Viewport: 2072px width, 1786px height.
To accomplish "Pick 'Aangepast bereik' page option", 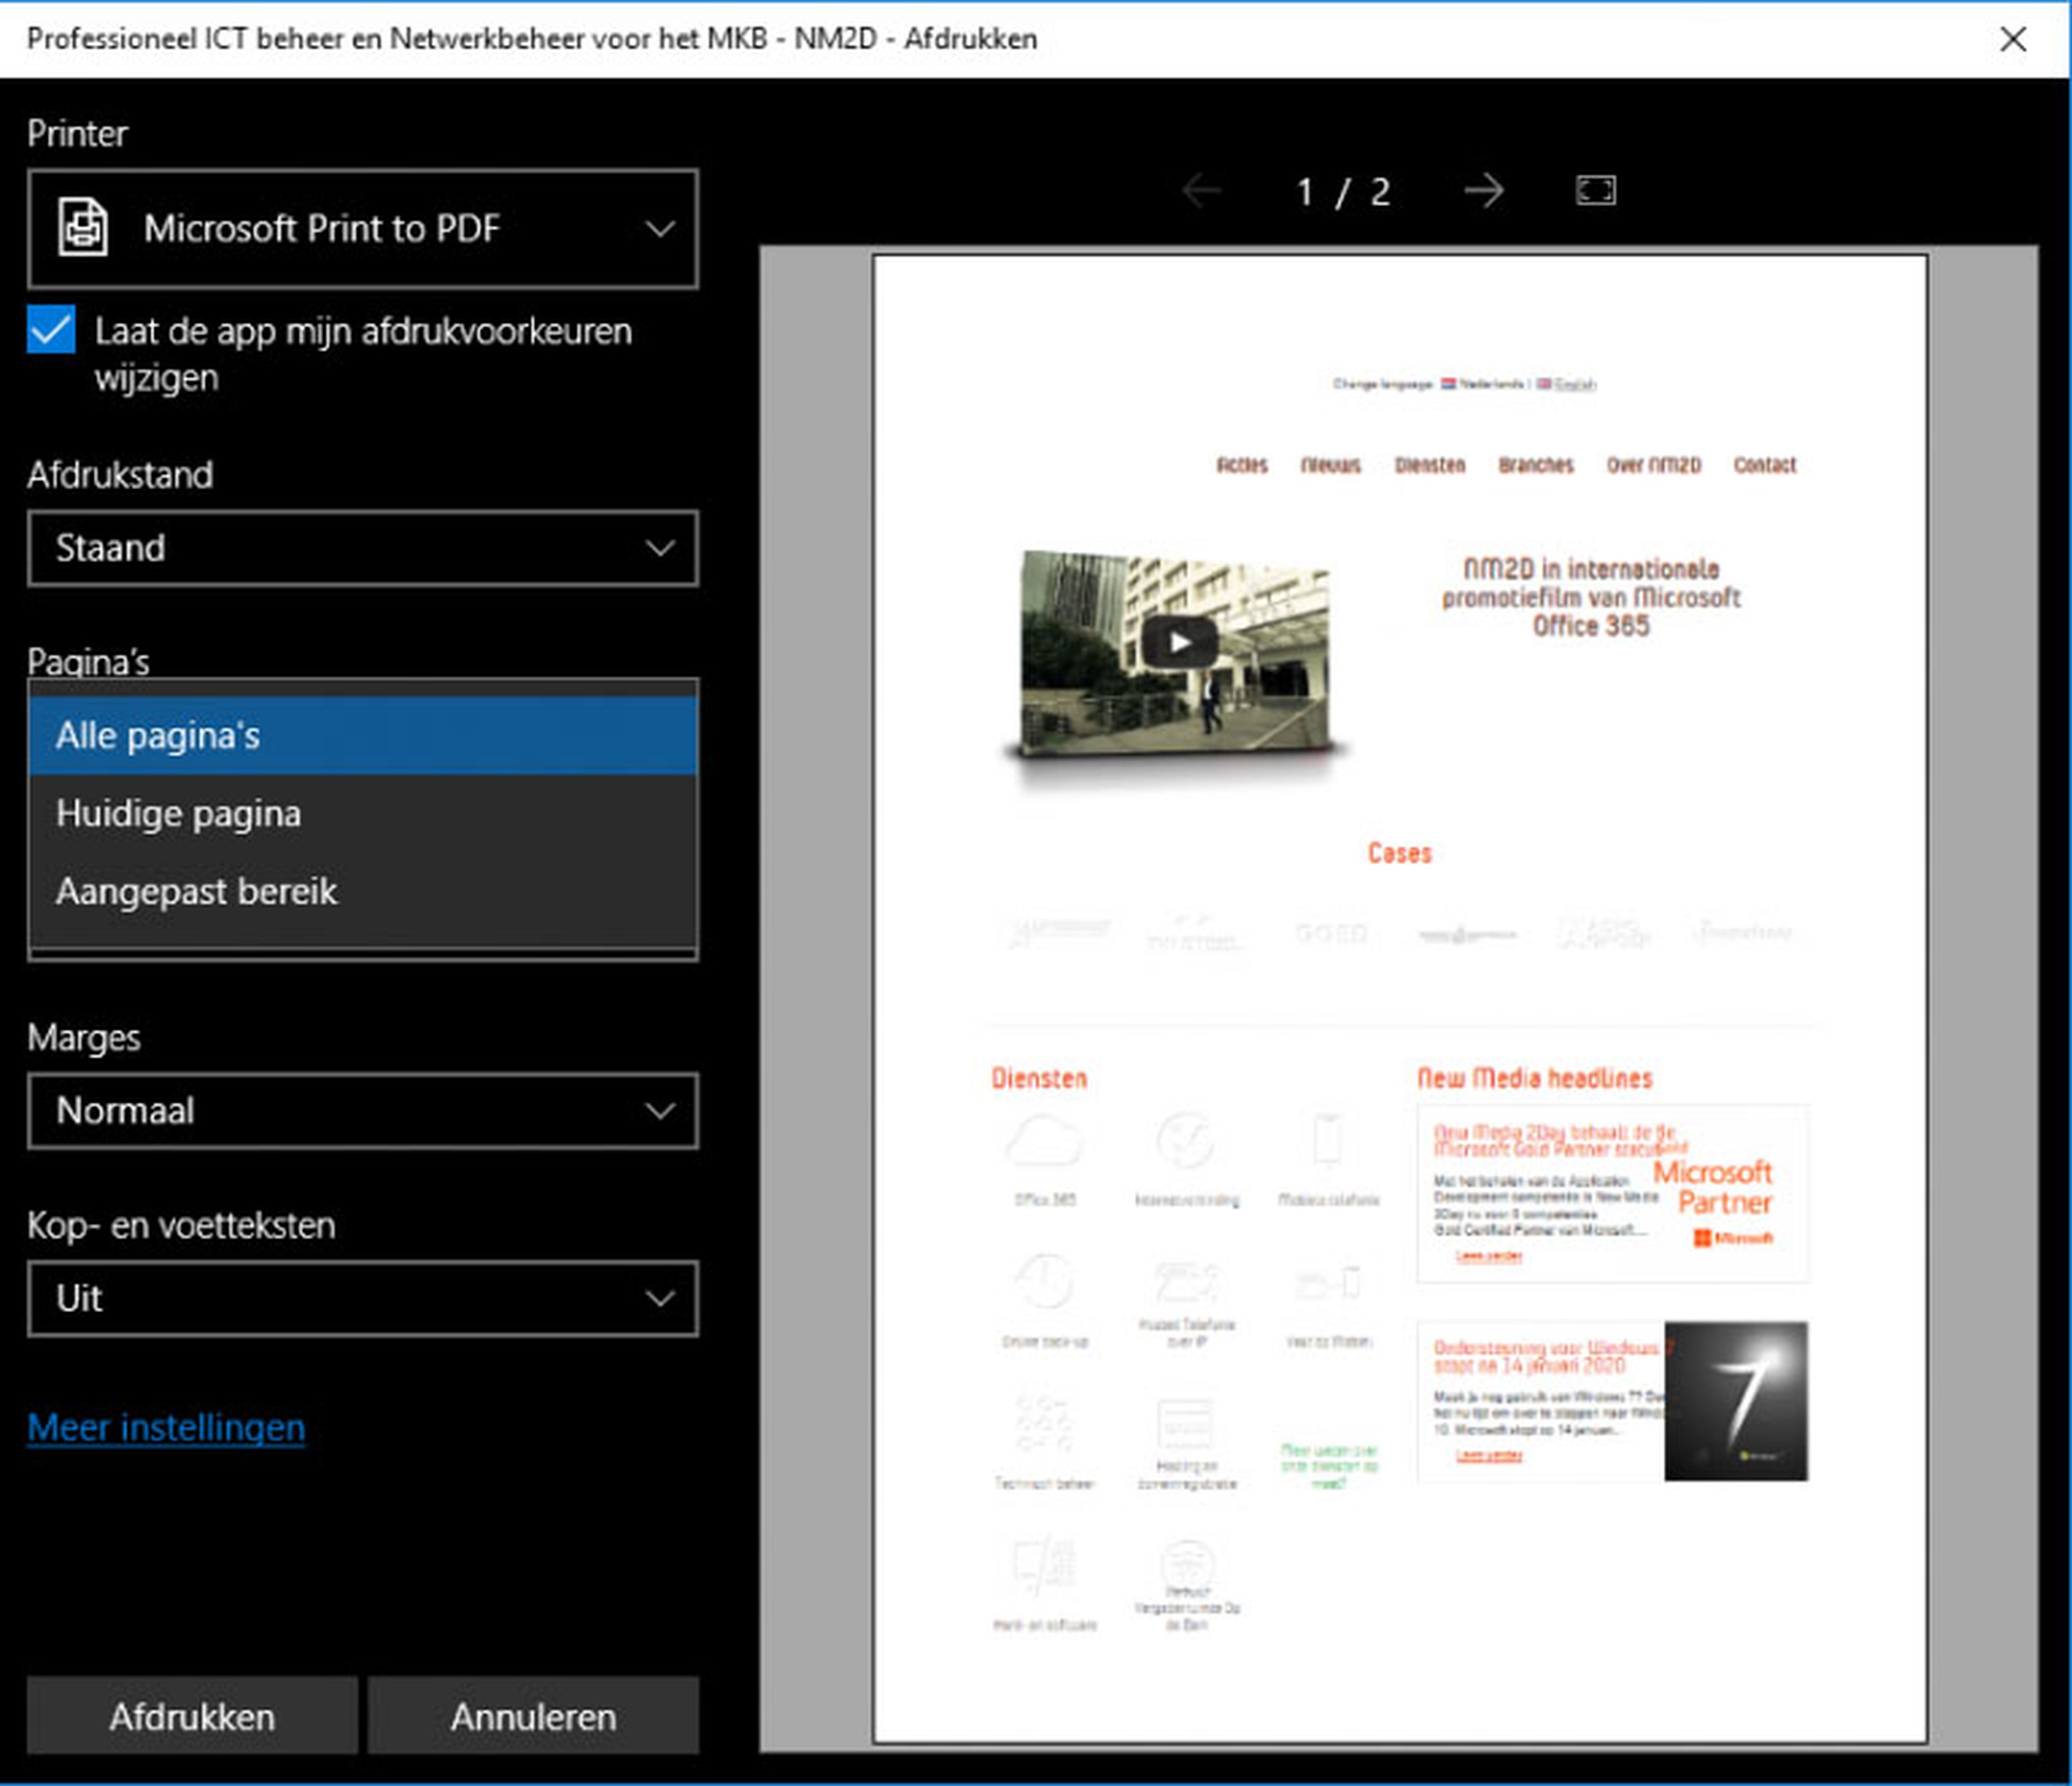I will [363, 891].
